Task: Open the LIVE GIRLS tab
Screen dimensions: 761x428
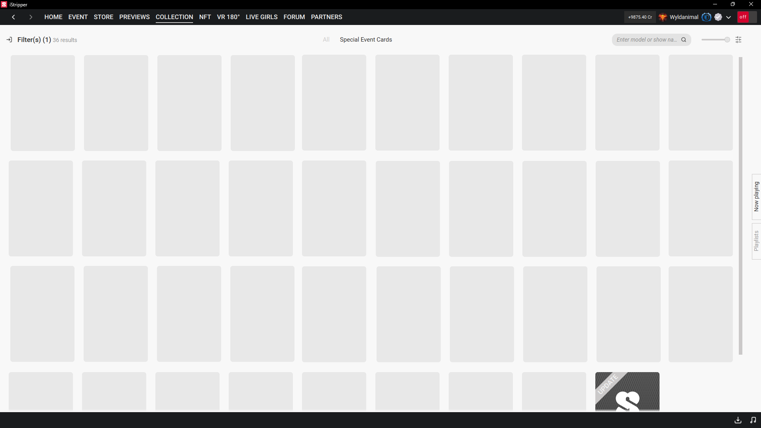Action: [x=262, y=17]
